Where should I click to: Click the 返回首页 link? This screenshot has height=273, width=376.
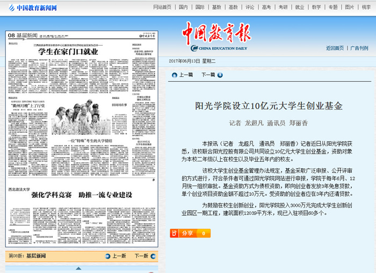click(x=335, y=48)
